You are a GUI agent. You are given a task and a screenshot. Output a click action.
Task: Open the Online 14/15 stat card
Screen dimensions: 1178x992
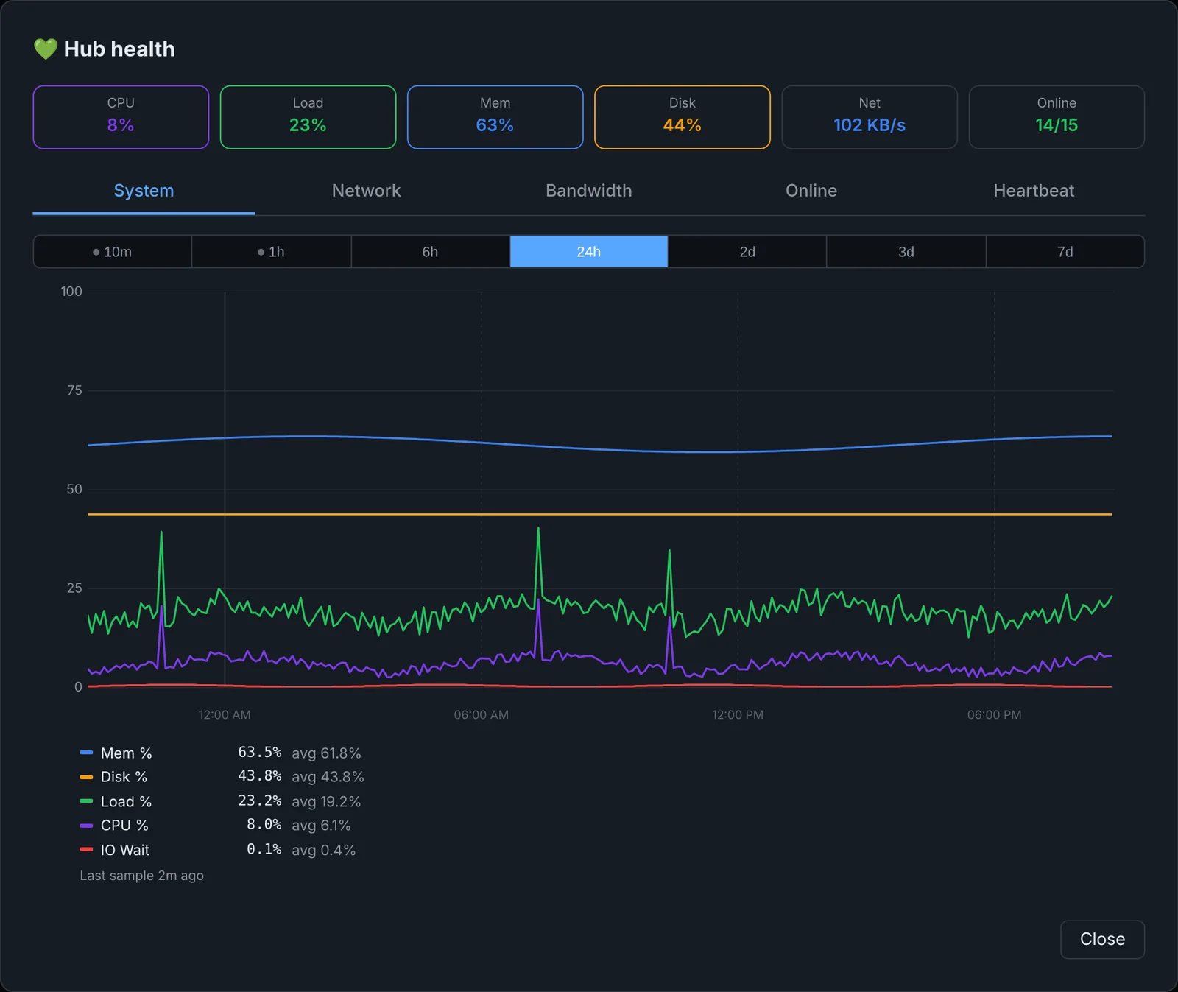[x=1057, y=117]
